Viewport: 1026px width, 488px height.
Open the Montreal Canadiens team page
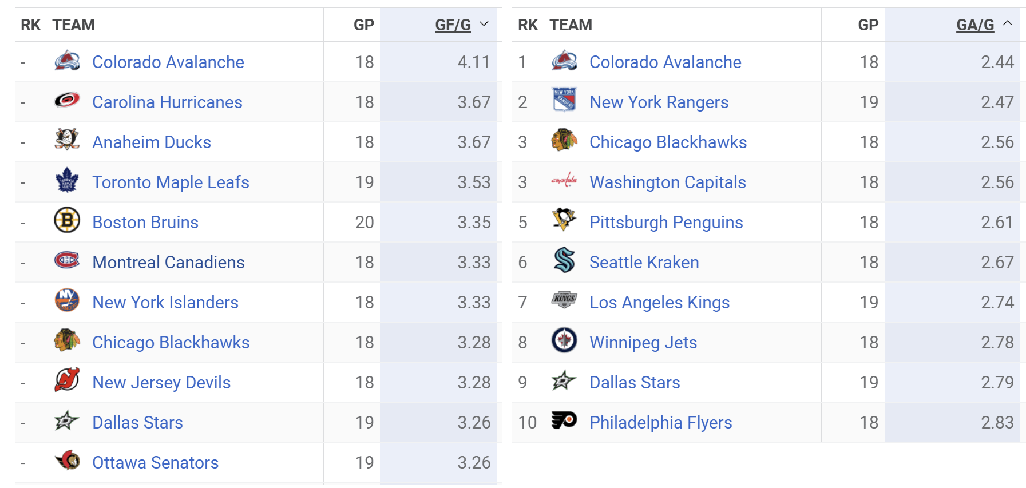tap(168, 262)
